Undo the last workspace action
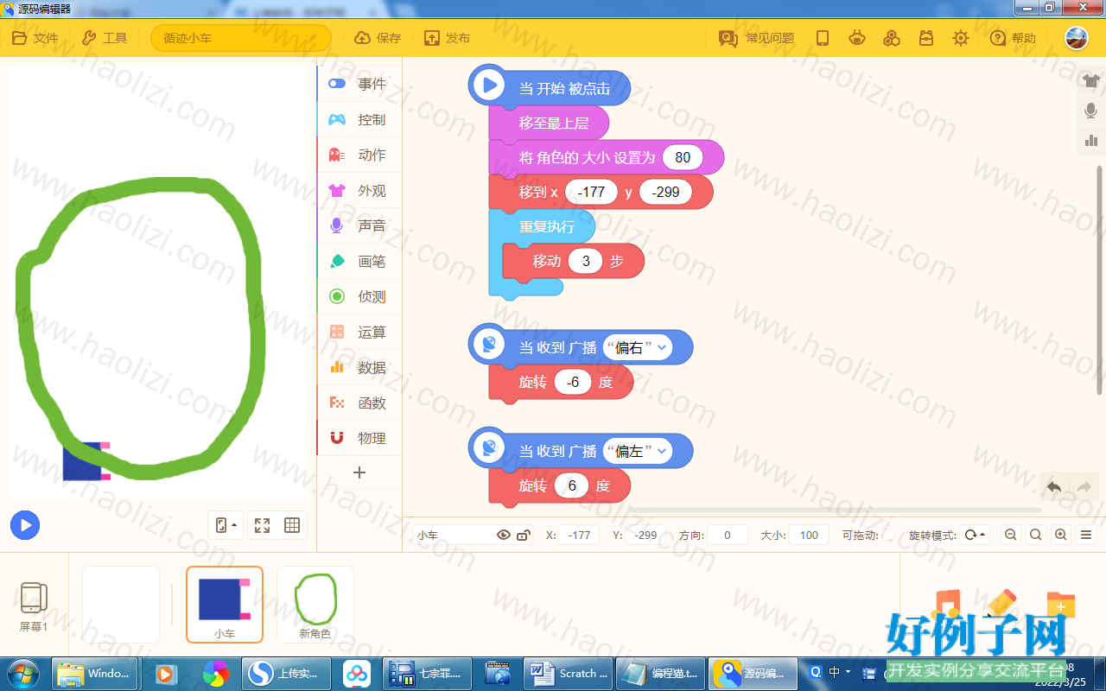This screenshot has width=1106, height=691. click(1054, 487)
